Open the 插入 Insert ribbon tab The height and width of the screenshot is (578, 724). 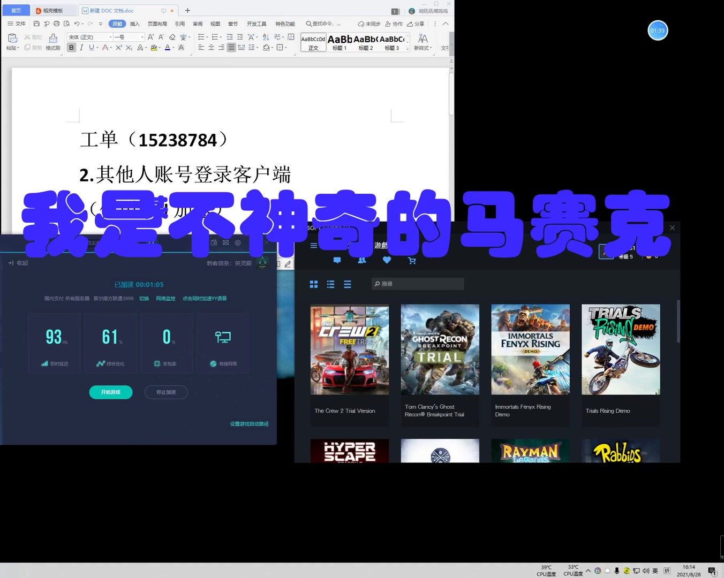(x=135, y=24)
